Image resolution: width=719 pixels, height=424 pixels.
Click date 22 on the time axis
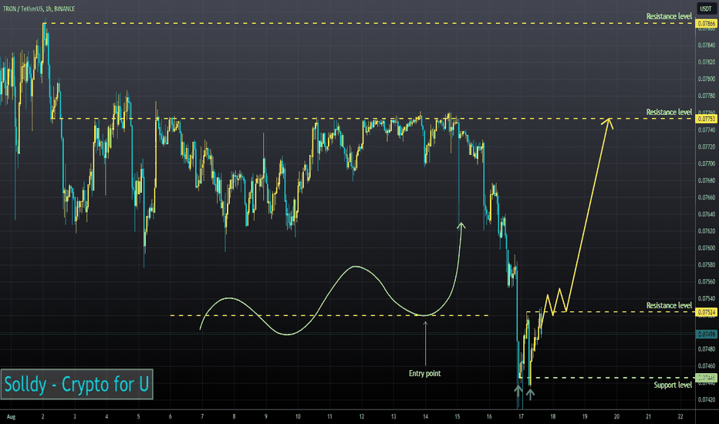click(x=680, y=416)
